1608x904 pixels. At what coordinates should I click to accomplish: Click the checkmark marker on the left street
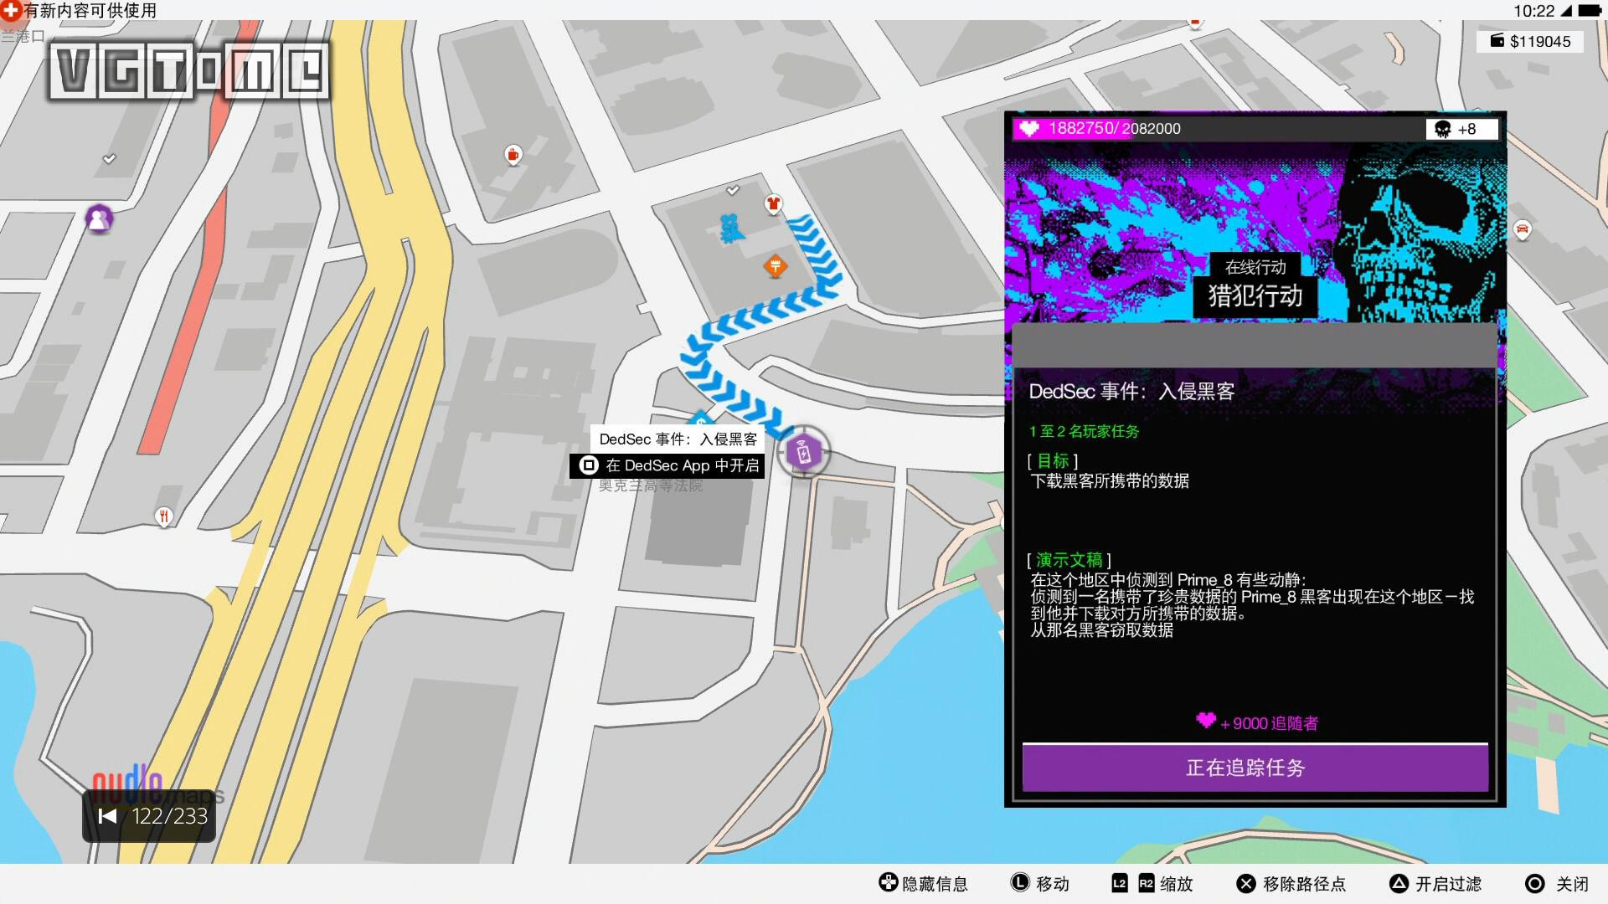110,159
